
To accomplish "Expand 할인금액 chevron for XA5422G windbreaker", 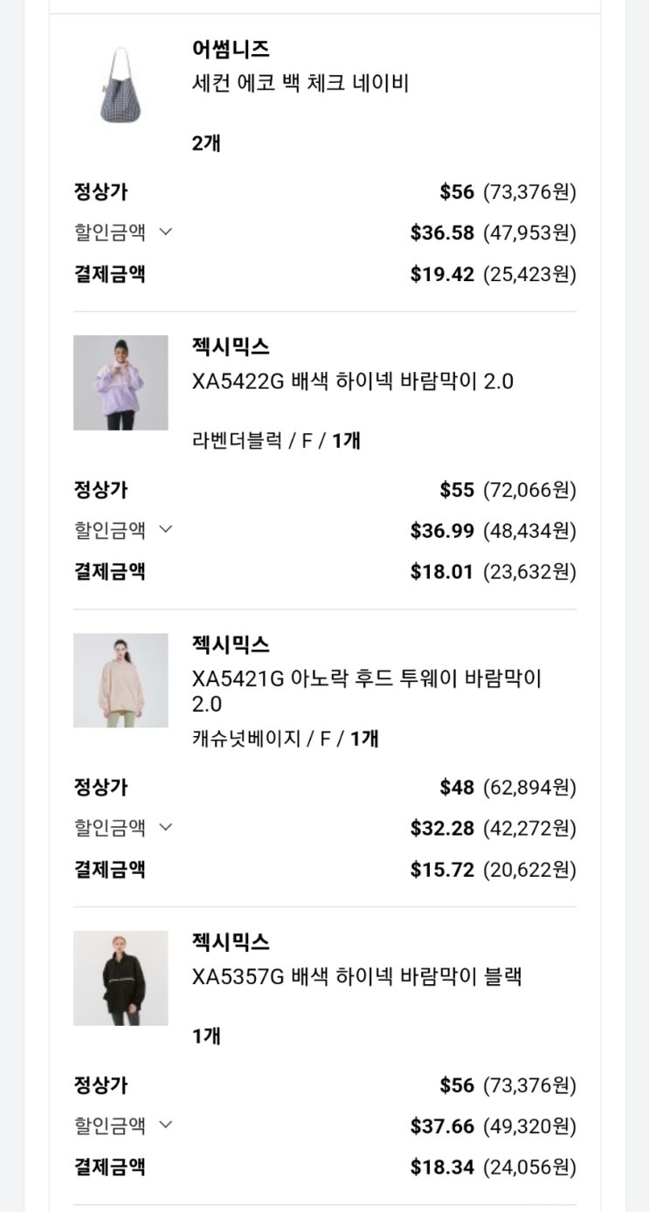I will 166,530.
